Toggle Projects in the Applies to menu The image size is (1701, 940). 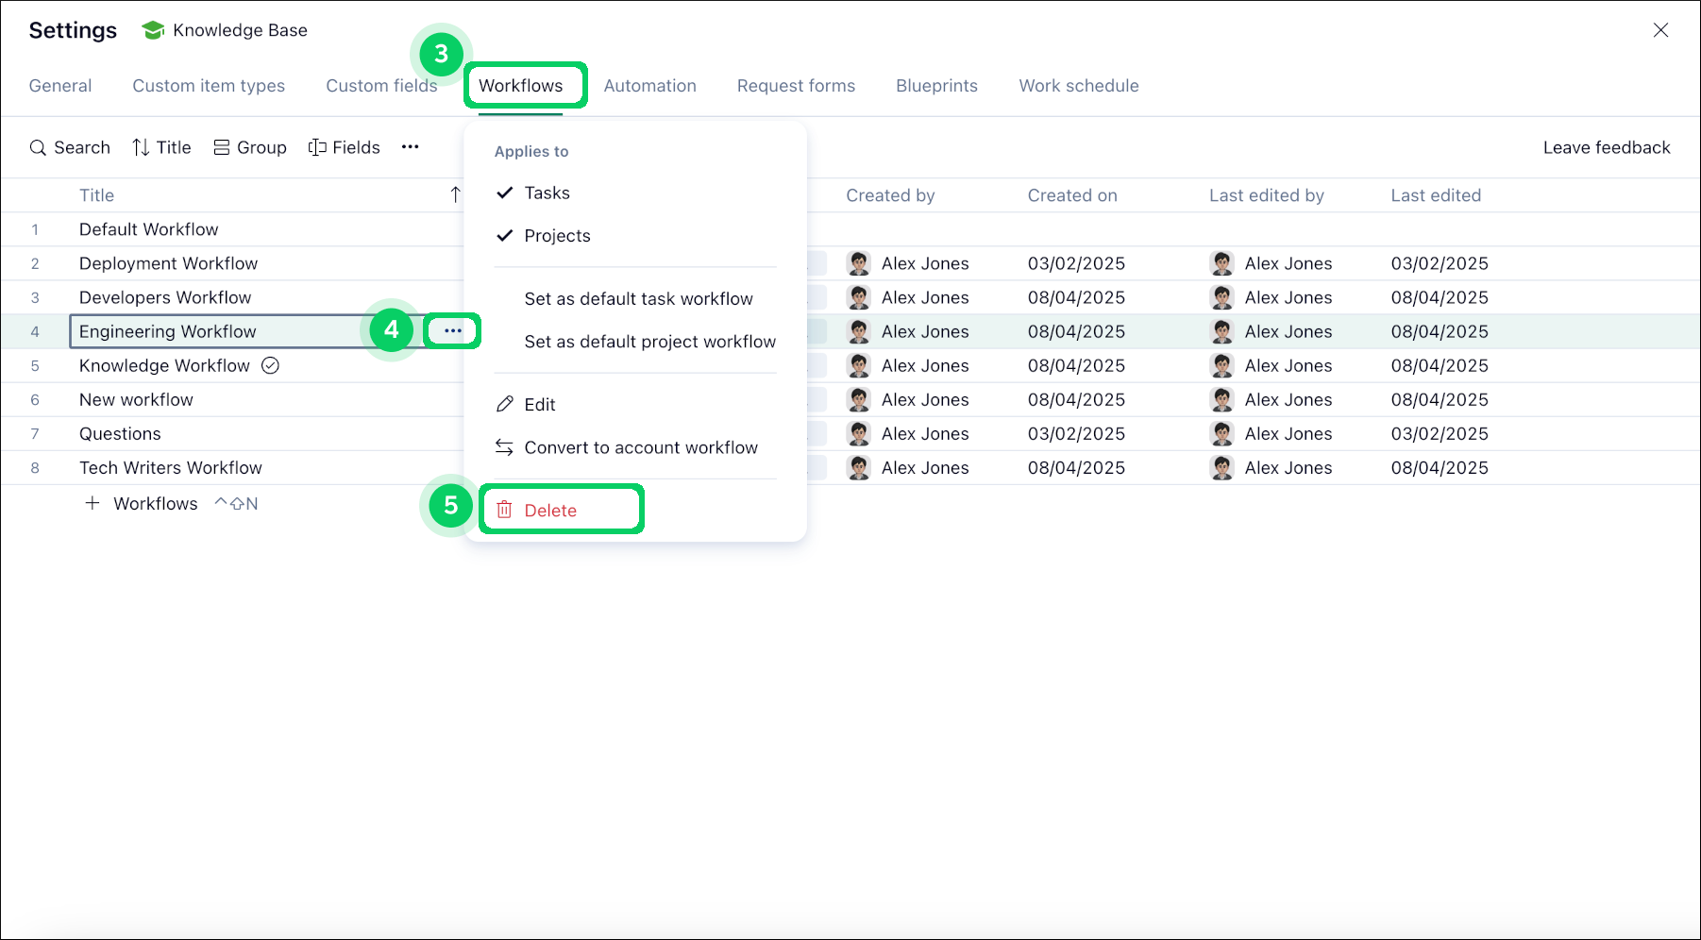[557, 236]
